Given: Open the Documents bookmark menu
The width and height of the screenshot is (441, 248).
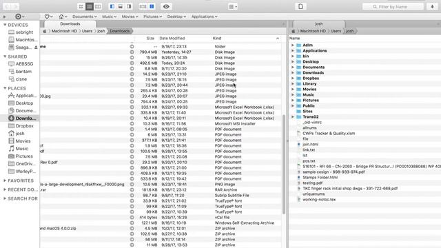Looking at the screenshot, I should click(x=84, y=17).
